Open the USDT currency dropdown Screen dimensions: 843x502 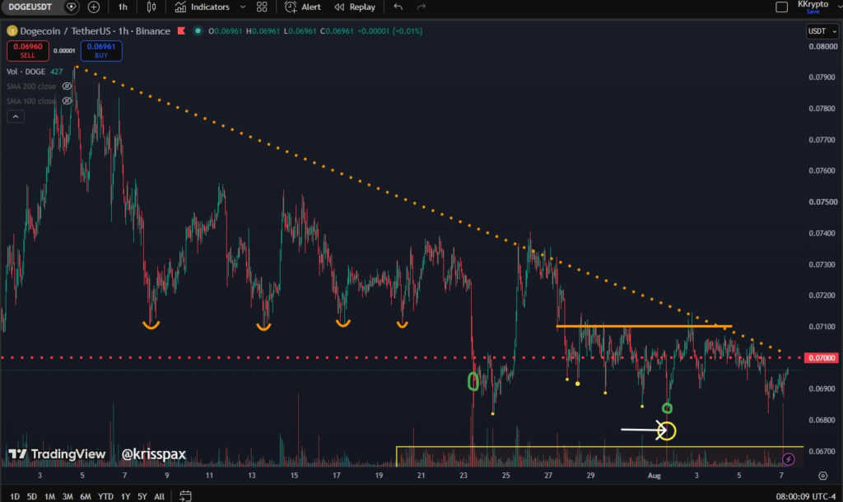coord(822,31)
